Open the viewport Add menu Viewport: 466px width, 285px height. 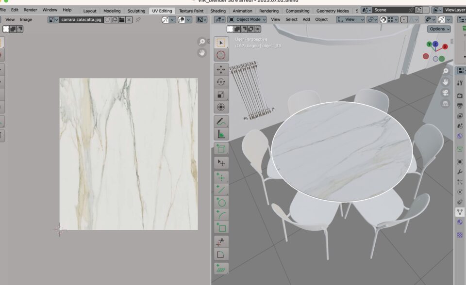306,19
